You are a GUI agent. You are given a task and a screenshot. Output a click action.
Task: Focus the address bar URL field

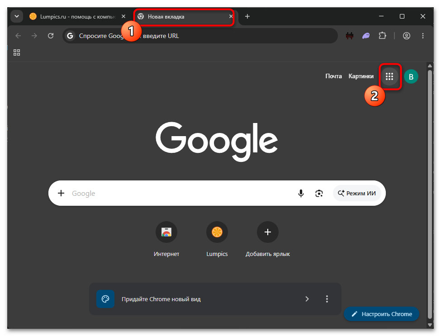(200, 36)
